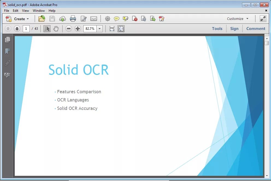
Task: Click the vertical scrollbar thumb
Action: click(267, 43)
